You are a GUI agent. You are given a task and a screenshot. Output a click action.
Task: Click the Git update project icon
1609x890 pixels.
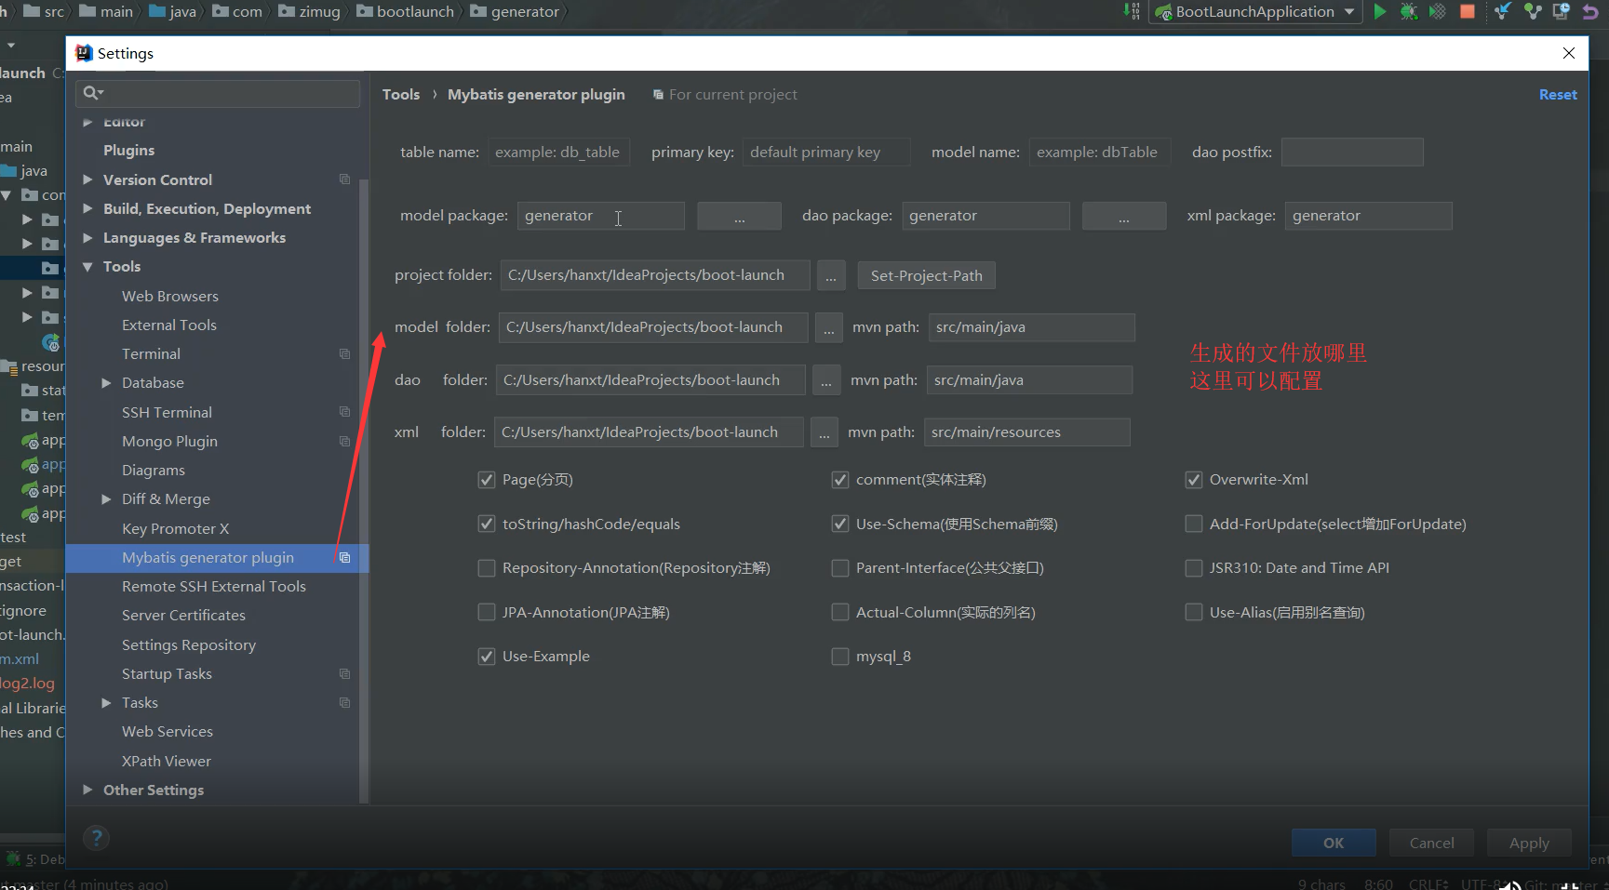pyautogui.click(x=1503, y=12)
